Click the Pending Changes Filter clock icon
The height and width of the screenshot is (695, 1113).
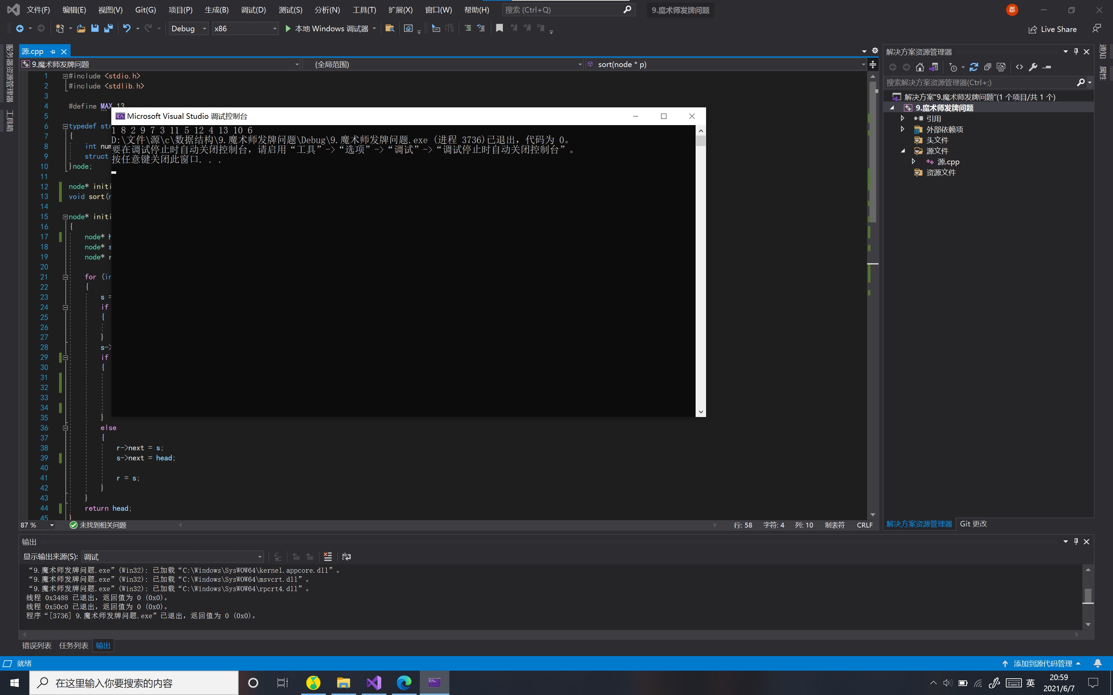coord(953,67)
